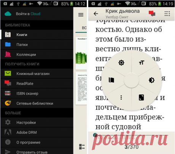Open the ISBN сканер entry
This screenshot has width=175, height=154.
37,93
